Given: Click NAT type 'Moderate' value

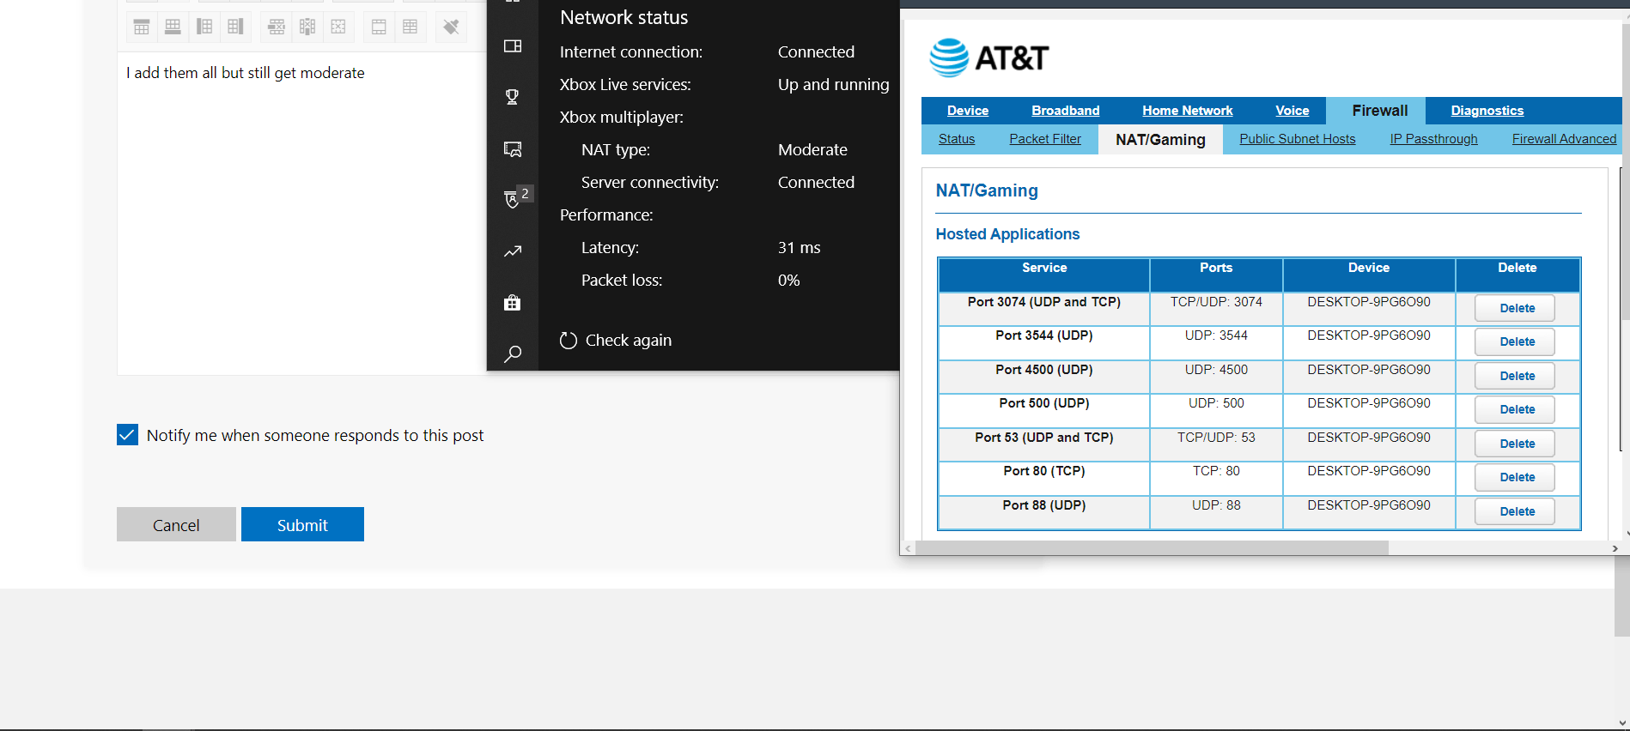Looking at the screenshot, I should tap(812, 150).
